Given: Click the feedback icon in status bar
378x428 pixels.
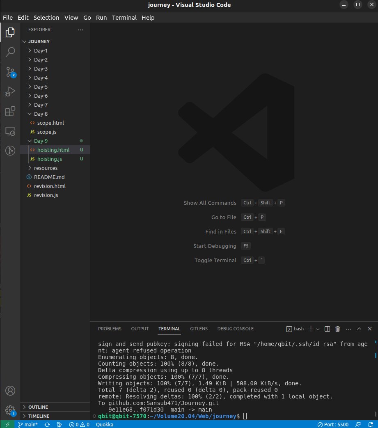Looking at the screenshot, I should [x=358, y=424].
